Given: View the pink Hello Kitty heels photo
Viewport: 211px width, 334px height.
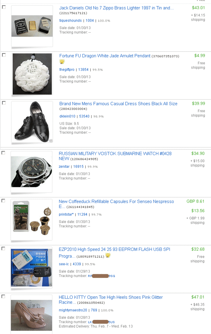Looking at the screenshot, I should point(32,315).
